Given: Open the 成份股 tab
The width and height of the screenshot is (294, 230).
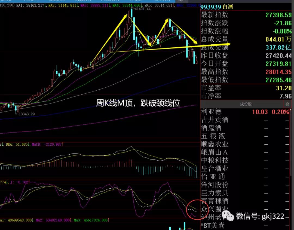Looking at the screenshot, I should tap(246, 104).
